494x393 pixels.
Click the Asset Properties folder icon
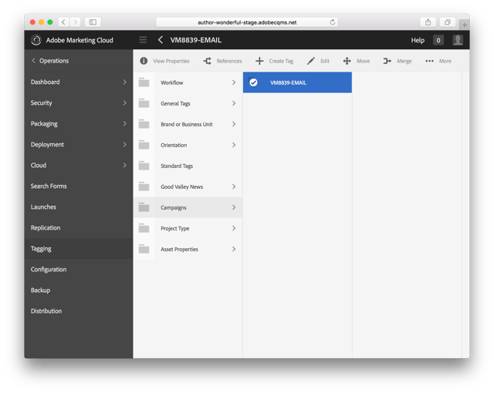coord(144,249)
